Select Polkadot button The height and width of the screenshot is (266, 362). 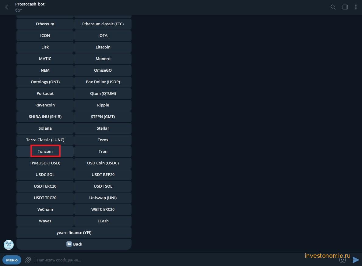[45, 93]
